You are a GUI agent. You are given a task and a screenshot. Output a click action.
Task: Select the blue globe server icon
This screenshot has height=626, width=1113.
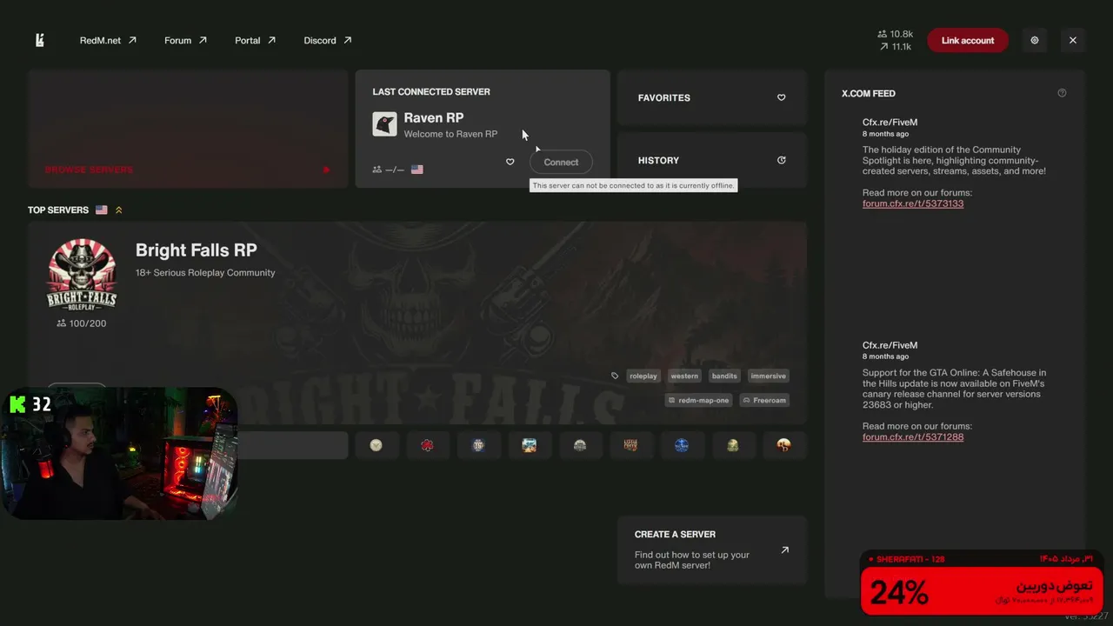pyautogui.click(x=682, y=445)
